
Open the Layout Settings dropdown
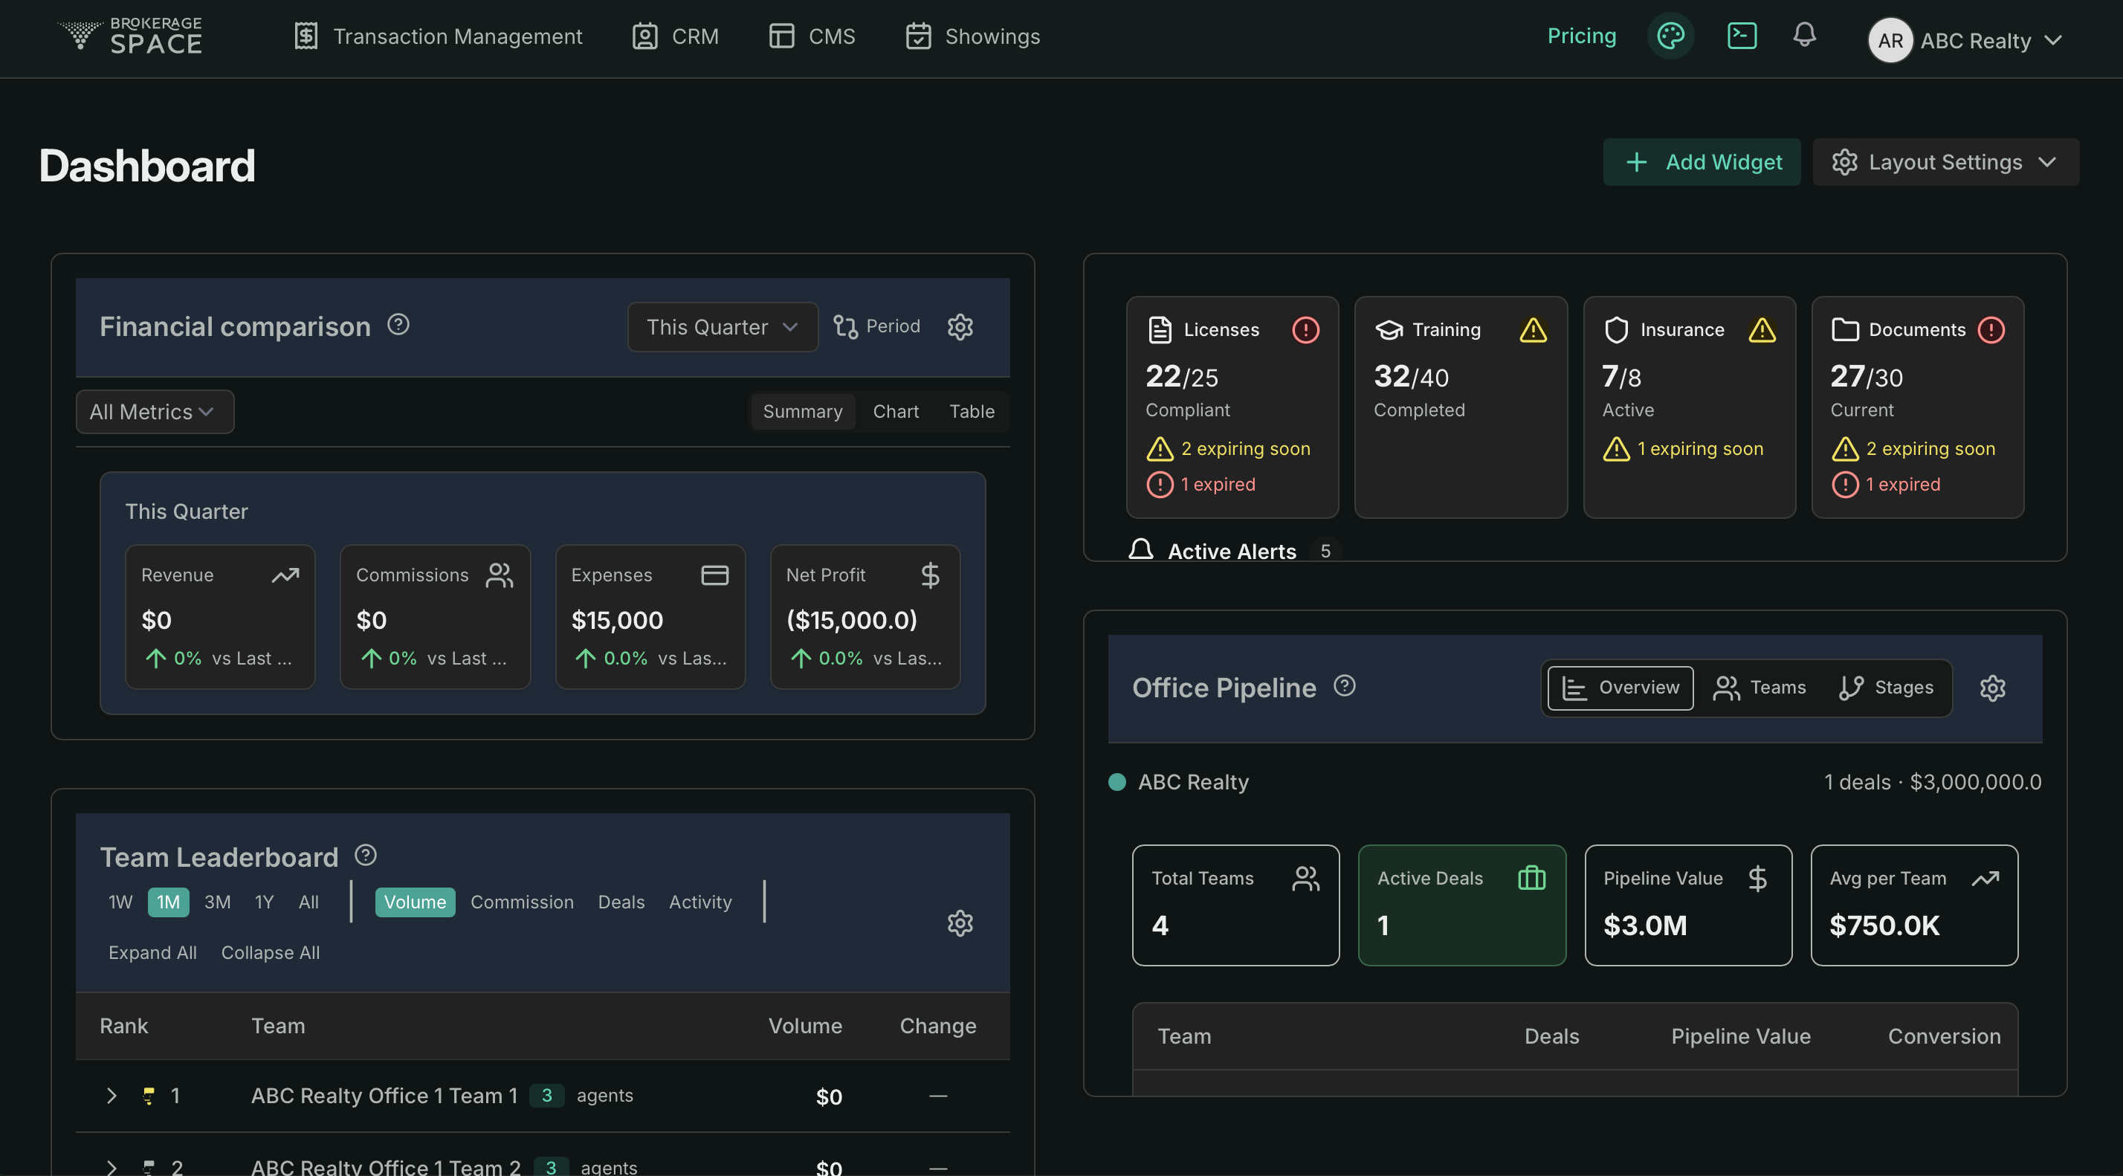(1946, 162)
